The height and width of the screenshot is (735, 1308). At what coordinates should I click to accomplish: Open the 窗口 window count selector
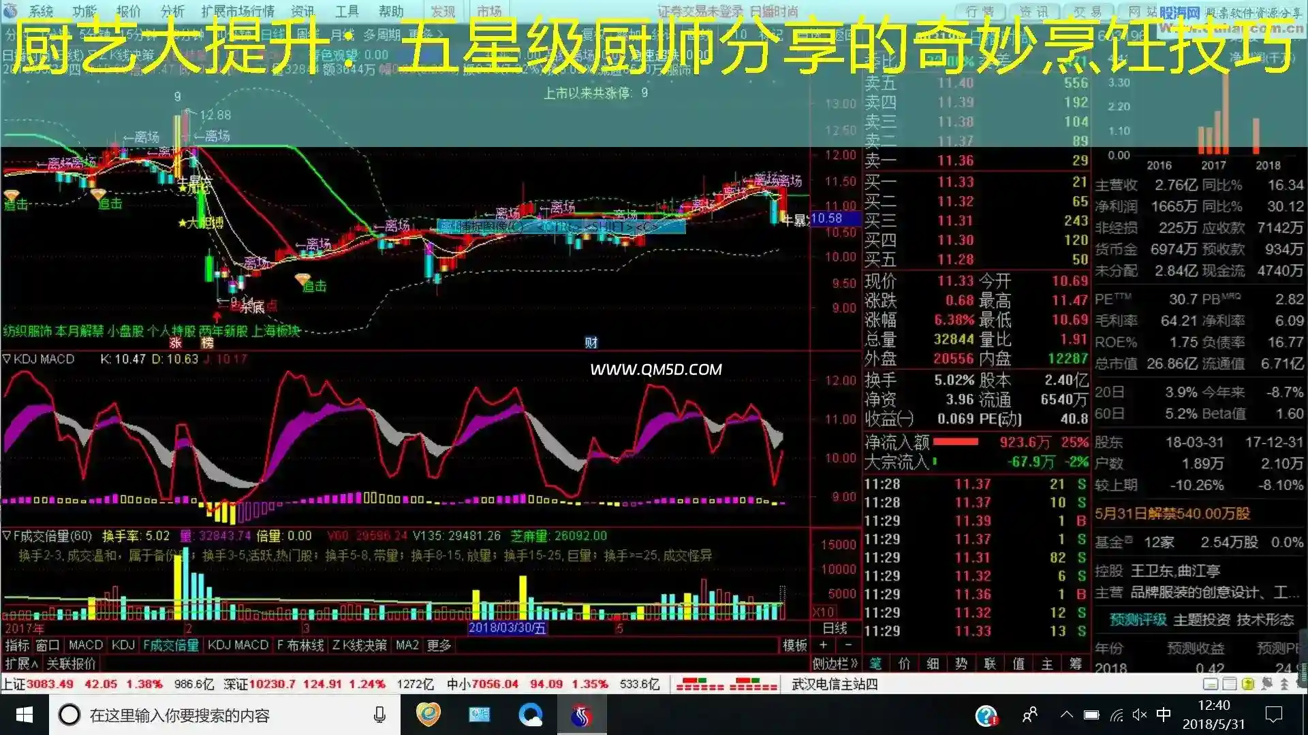[x=48, y=645]
